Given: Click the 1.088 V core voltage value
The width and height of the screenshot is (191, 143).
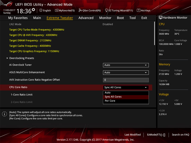Looking at the screenshot, I should point(178,44).
